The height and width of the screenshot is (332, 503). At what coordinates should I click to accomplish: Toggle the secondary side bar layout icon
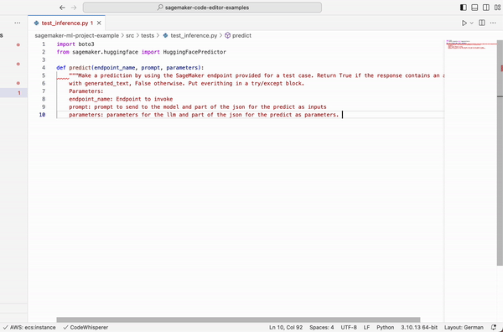tap(486, 8)
